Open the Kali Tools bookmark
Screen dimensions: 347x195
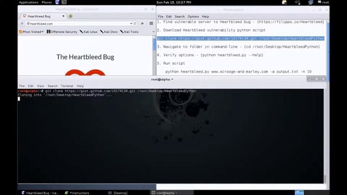pyautogui.click(x=129, y=32)
